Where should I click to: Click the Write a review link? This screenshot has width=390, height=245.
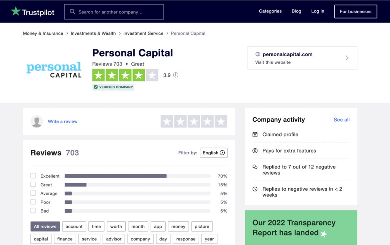click(x=63, y=121)
